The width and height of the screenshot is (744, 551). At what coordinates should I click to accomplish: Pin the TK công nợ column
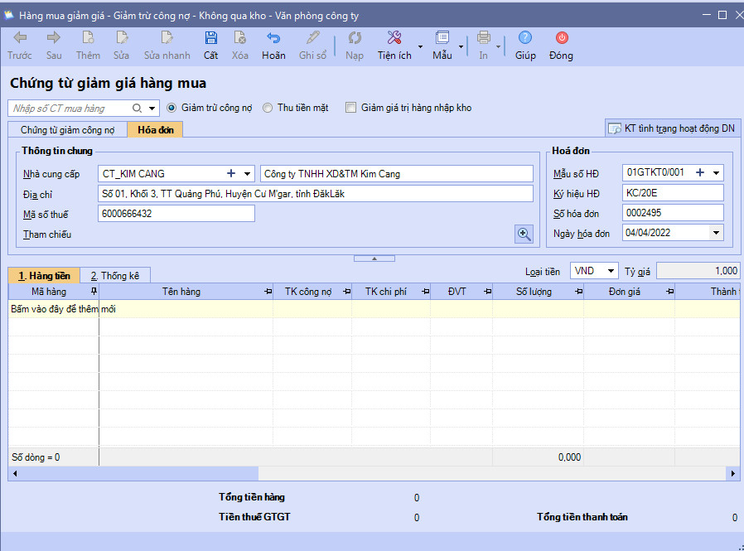(x=347, y=292)
